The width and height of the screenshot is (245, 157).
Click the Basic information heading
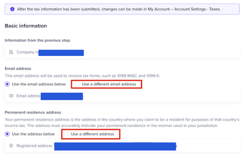(26, 26)
